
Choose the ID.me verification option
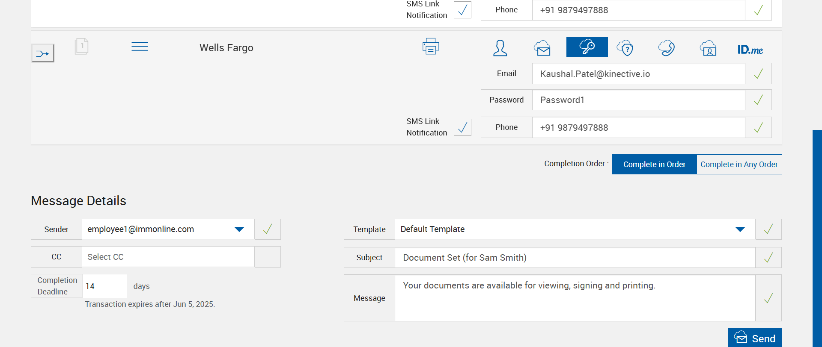pos(750,50)
